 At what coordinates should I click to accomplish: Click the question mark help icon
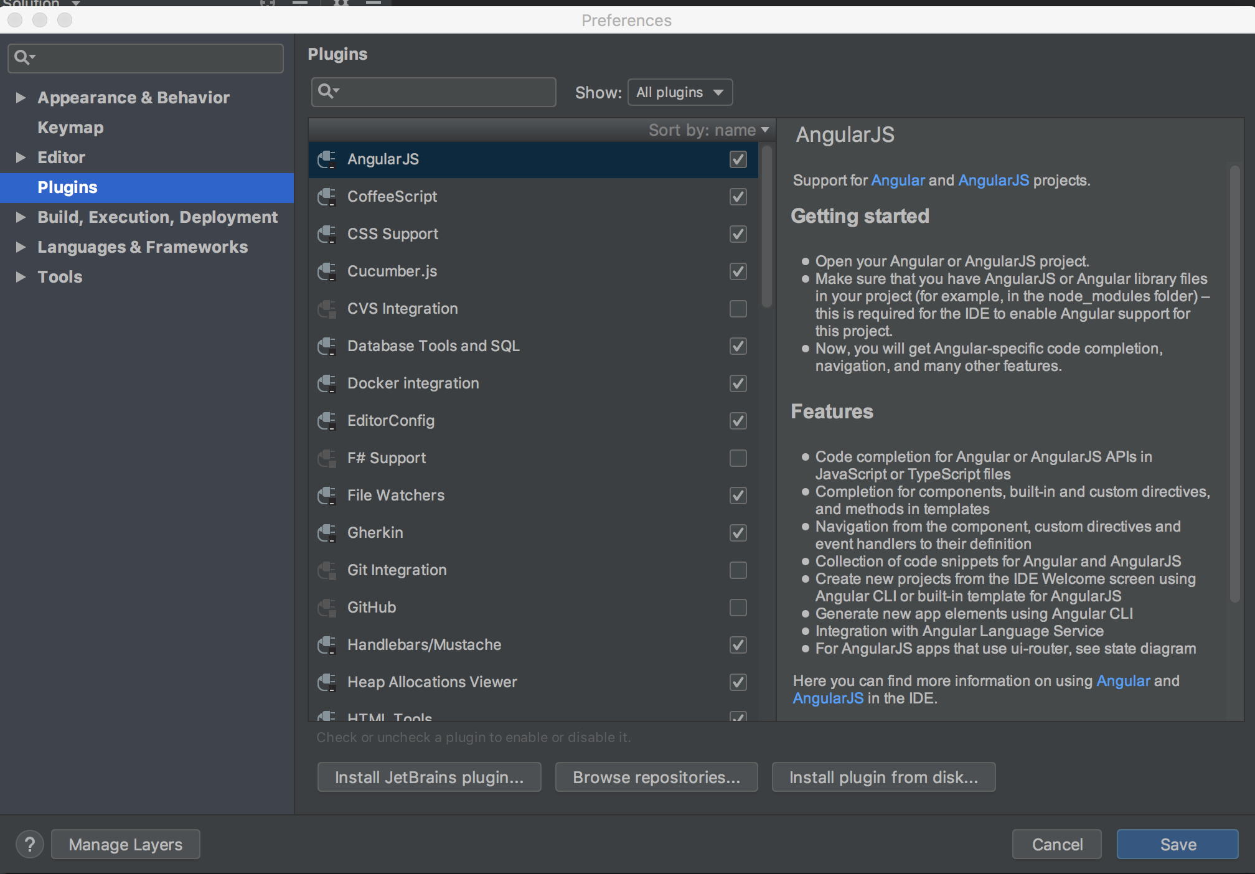coord(29,845)
